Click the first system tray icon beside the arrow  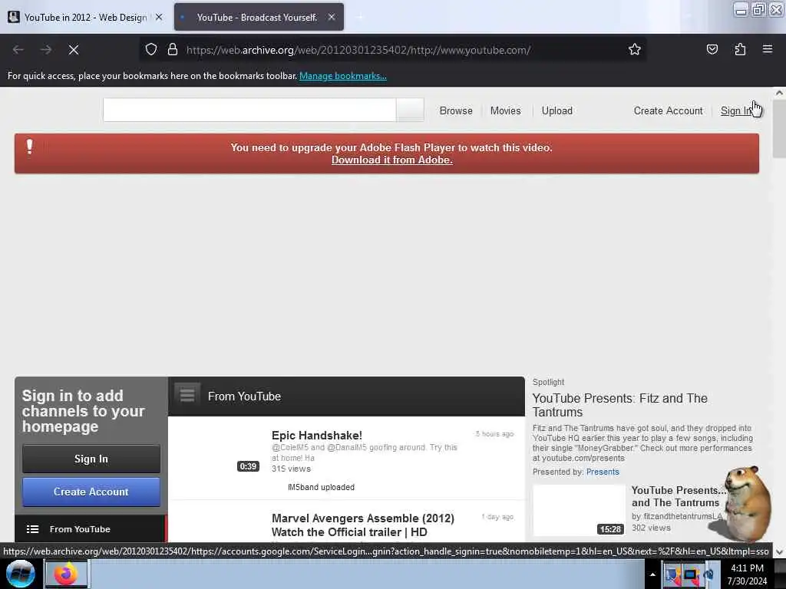click(x=672, y=575)
